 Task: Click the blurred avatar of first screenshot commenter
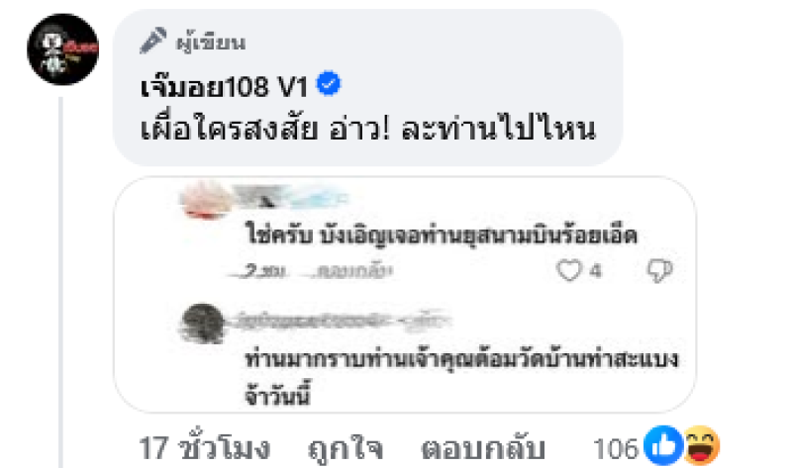(x=205, y=201)
